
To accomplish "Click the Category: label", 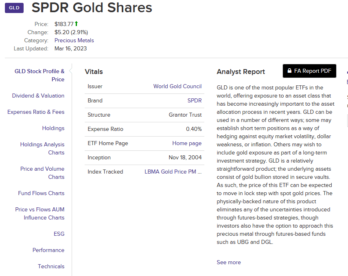I will [x=36, y=40].
